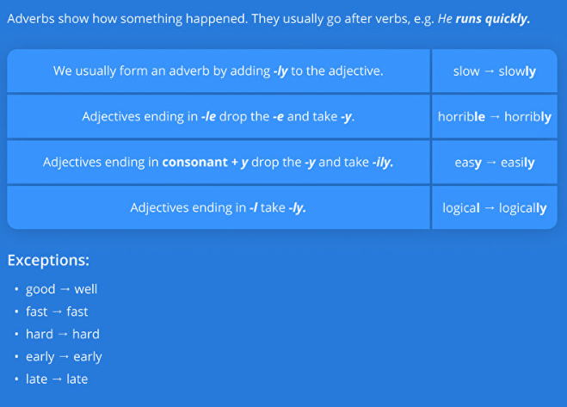Screen dimensions: 567x407
Task: Click the example phrase "He runs quickly."
Action: 484,19
